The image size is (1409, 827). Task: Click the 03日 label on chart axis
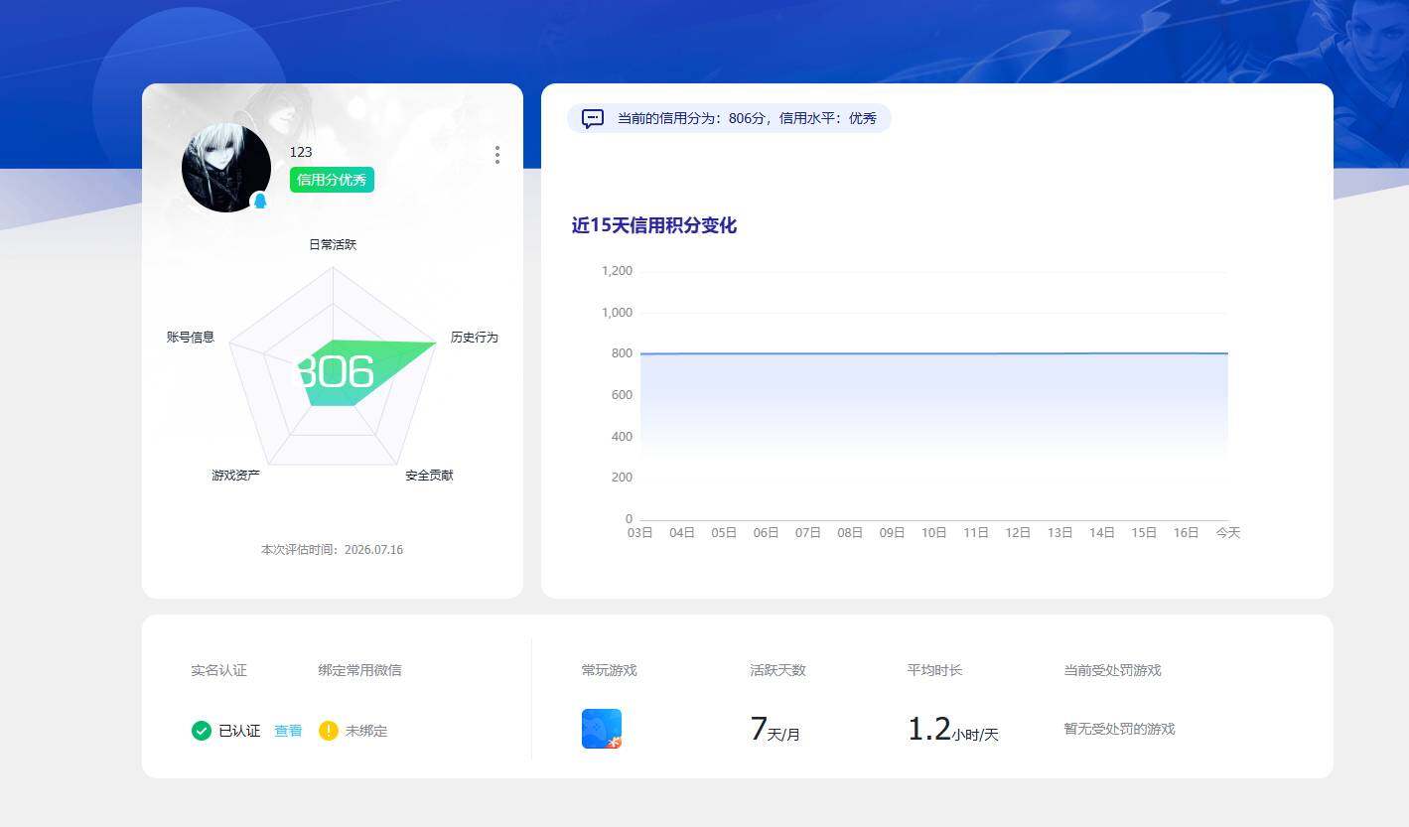click(x=640, y=533)
